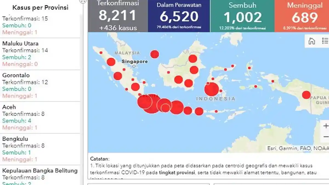Click '+436 kasus' under confirmed count
329x185 pixels.
(118, 28)
